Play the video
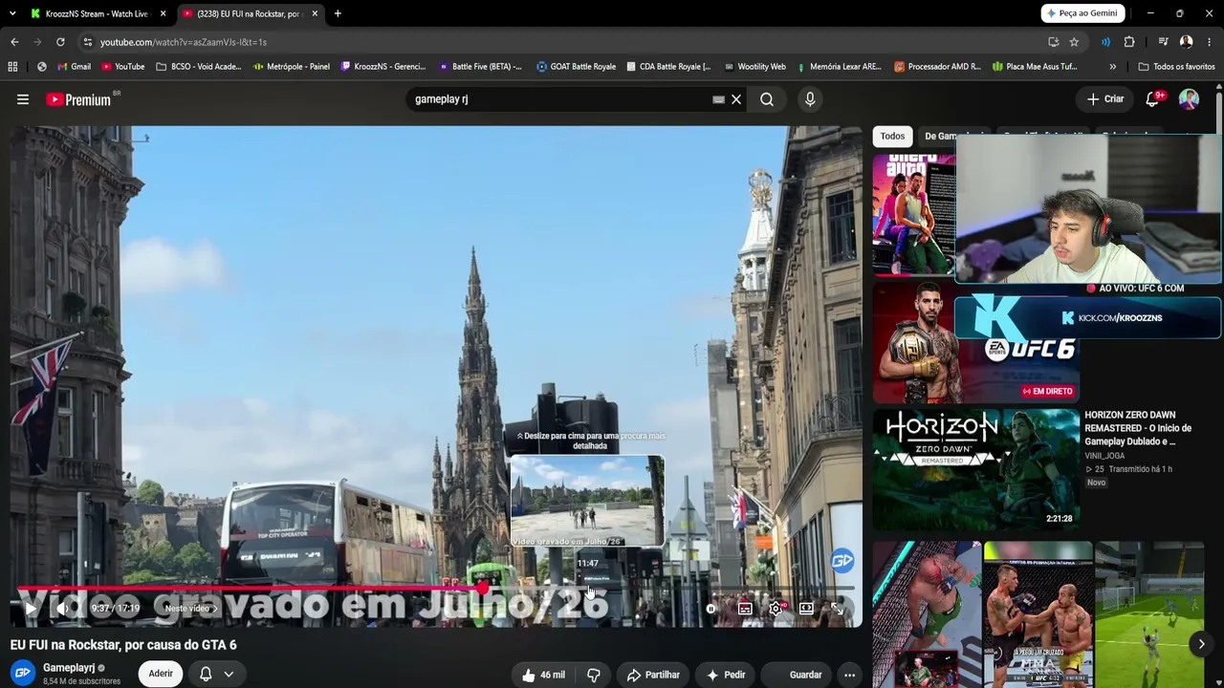1224x688 pixels. pos(31,609)
